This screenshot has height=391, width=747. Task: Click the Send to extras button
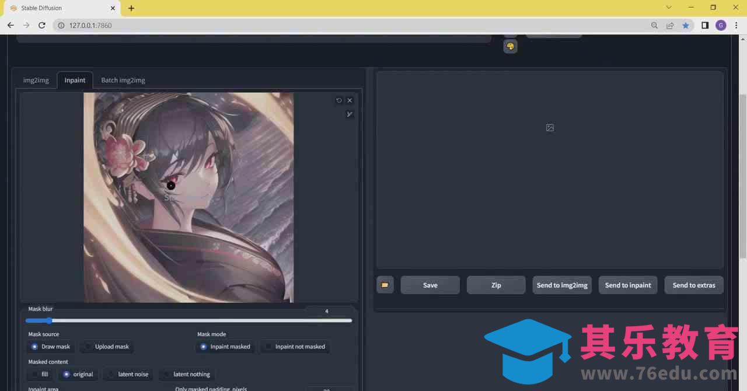693,285
